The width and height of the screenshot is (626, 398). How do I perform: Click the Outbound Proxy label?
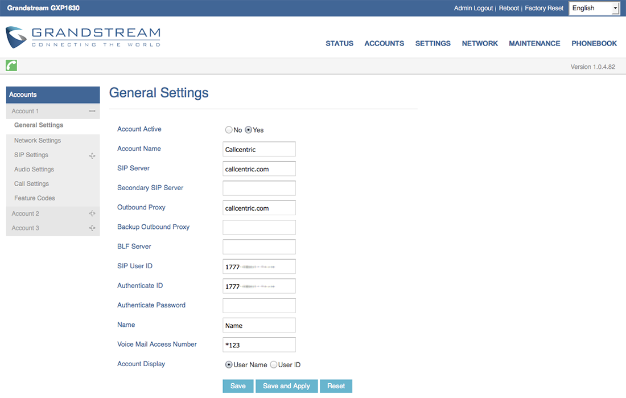coord(141,207)
